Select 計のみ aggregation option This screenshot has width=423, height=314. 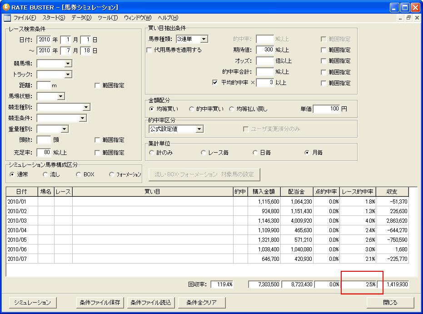pyautogui.click(x=152, y=153)
